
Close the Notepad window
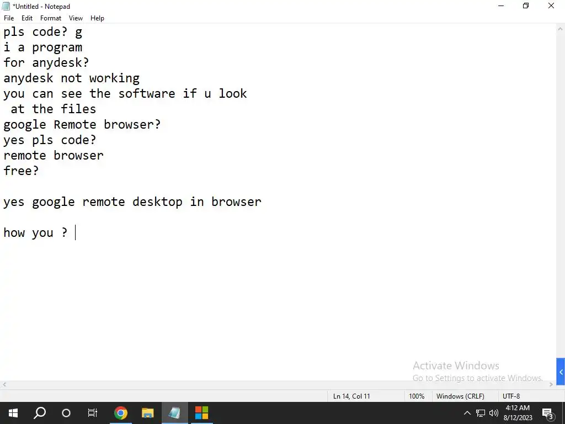point(551,6)
